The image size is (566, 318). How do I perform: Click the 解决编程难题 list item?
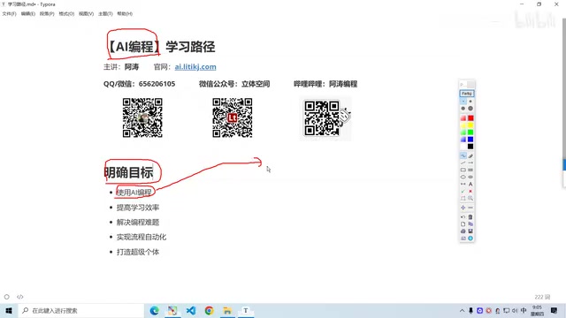point(138,222)
